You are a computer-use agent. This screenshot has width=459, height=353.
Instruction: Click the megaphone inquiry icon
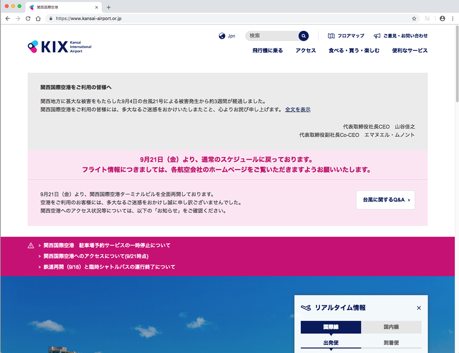click(x=377, y=36)
